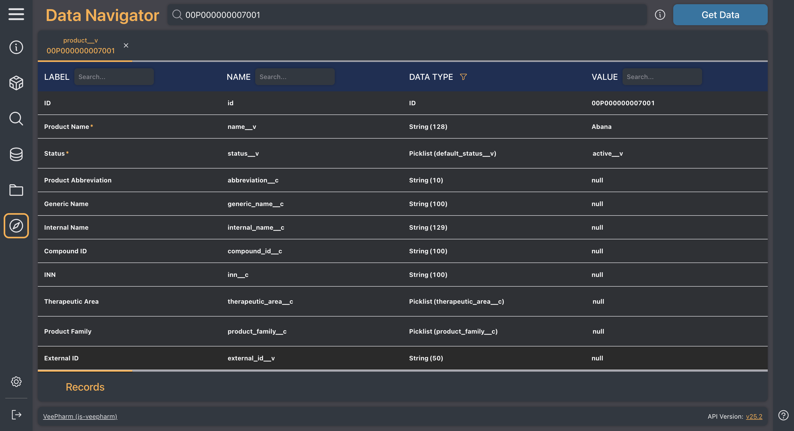
Task: Select the product__v 00P000000007001 tab
Action: pyautogui.click(x=80, y=46)
